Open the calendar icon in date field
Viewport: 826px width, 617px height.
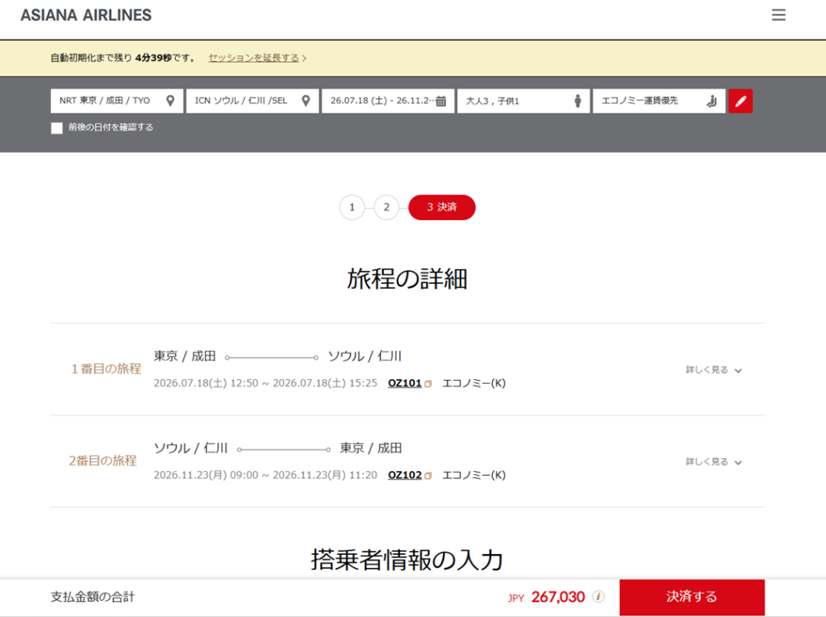click(x=441, y=102)
